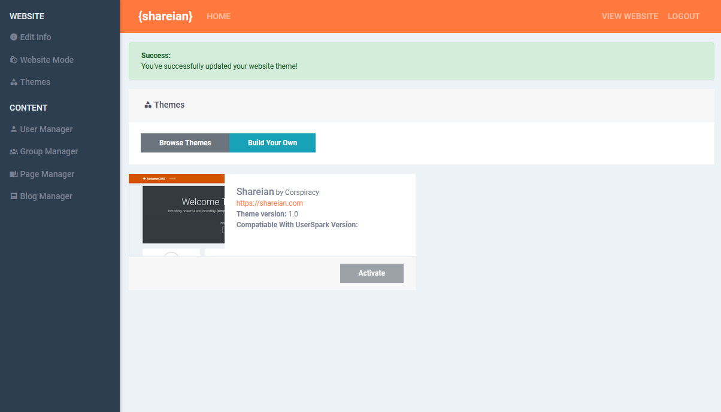Screen dimensions: 721x412
Task: Click the Blog Manager icon
Action: (x=14, y=196)
